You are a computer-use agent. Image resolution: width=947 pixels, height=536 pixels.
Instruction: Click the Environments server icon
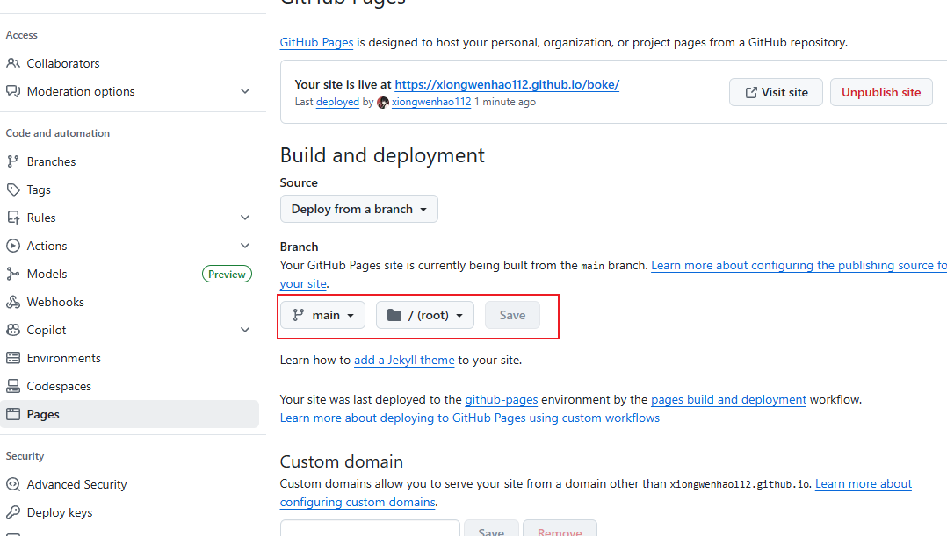[x=13, y=358]
